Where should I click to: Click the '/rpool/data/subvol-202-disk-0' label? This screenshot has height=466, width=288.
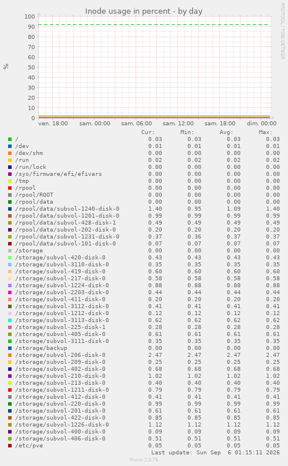point(65,230)
